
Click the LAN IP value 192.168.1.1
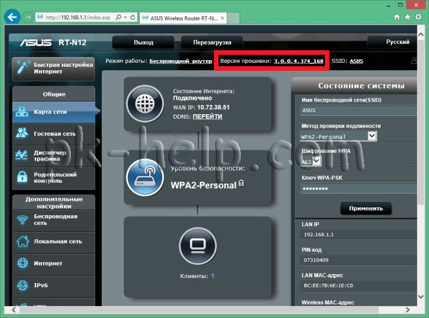(x=319, y=235)
